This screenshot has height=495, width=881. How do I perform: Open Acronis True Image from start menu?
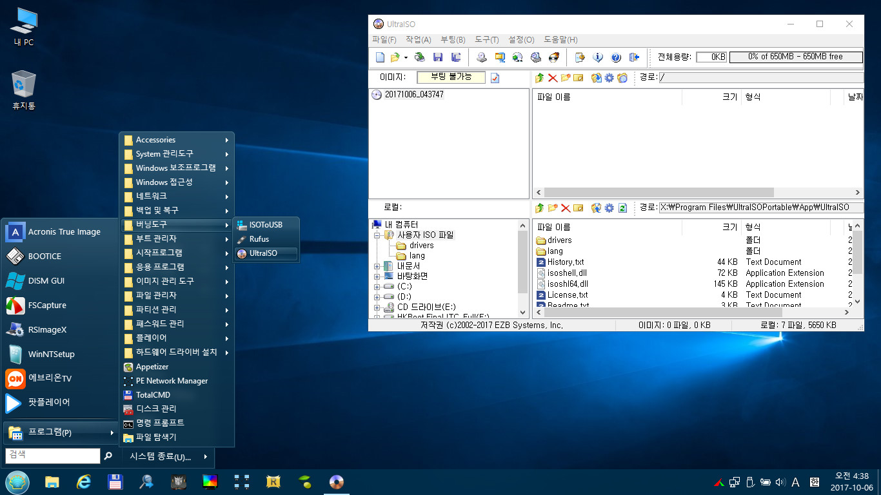[x=59, y=232]
